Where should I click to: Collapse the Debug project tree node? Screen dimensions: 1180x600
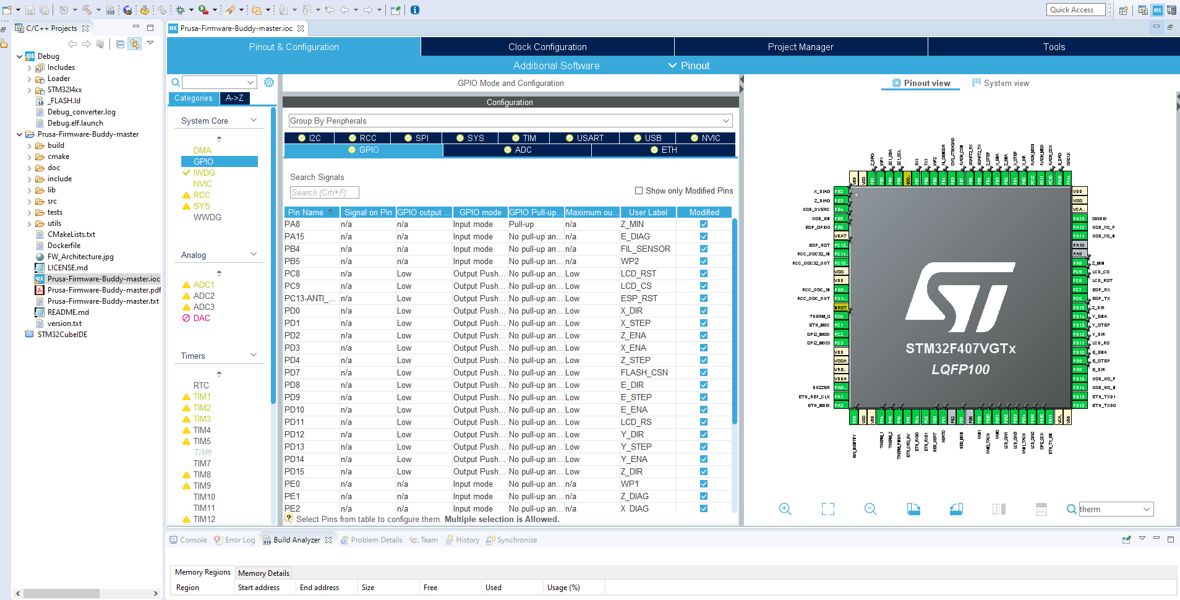click(20, 56)
